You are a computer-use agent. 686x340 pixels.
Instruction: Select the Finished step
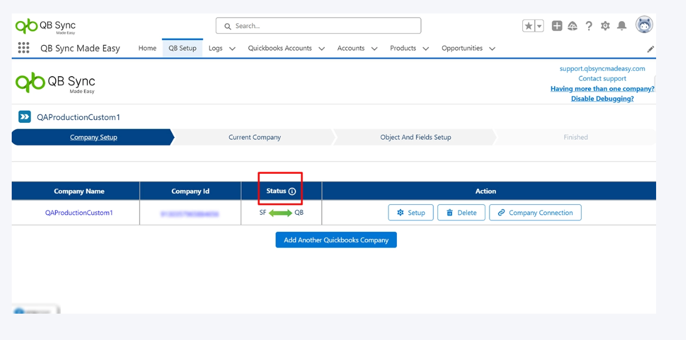pyautogui.click(x=576, y=137)
